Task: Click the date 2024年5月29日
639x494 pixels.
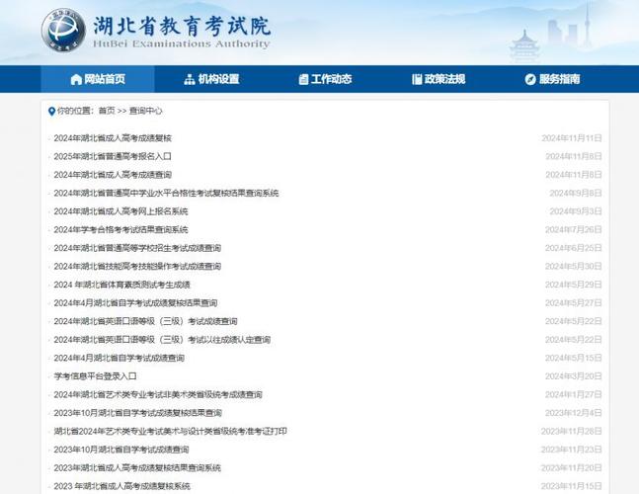Action: point(574,285)
